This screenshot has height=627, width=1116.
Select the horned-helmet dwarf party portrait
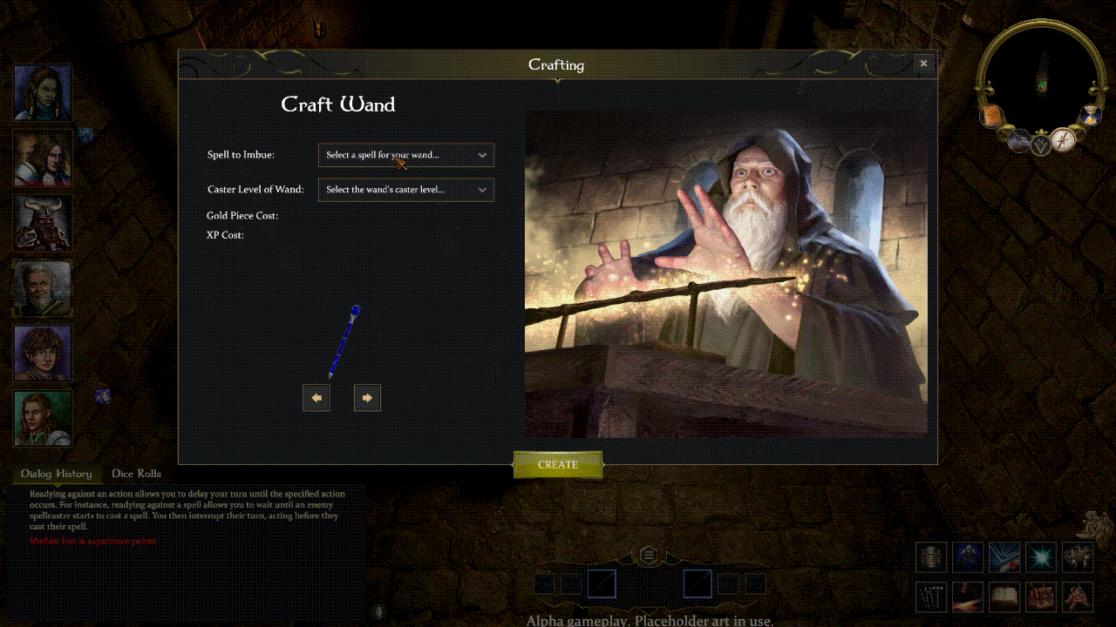[42, 223]
